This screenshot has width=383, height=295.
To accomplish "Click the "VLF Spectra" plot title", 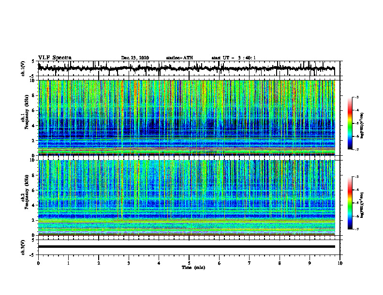I will click(x=55, y=57).
